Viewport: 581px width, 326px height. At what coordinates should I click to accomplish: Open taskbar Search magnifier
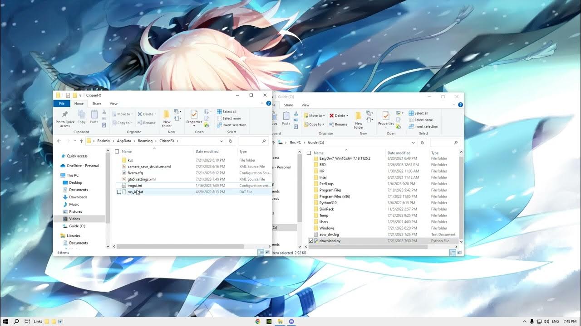pyautogui.click(x=17, y=321)
